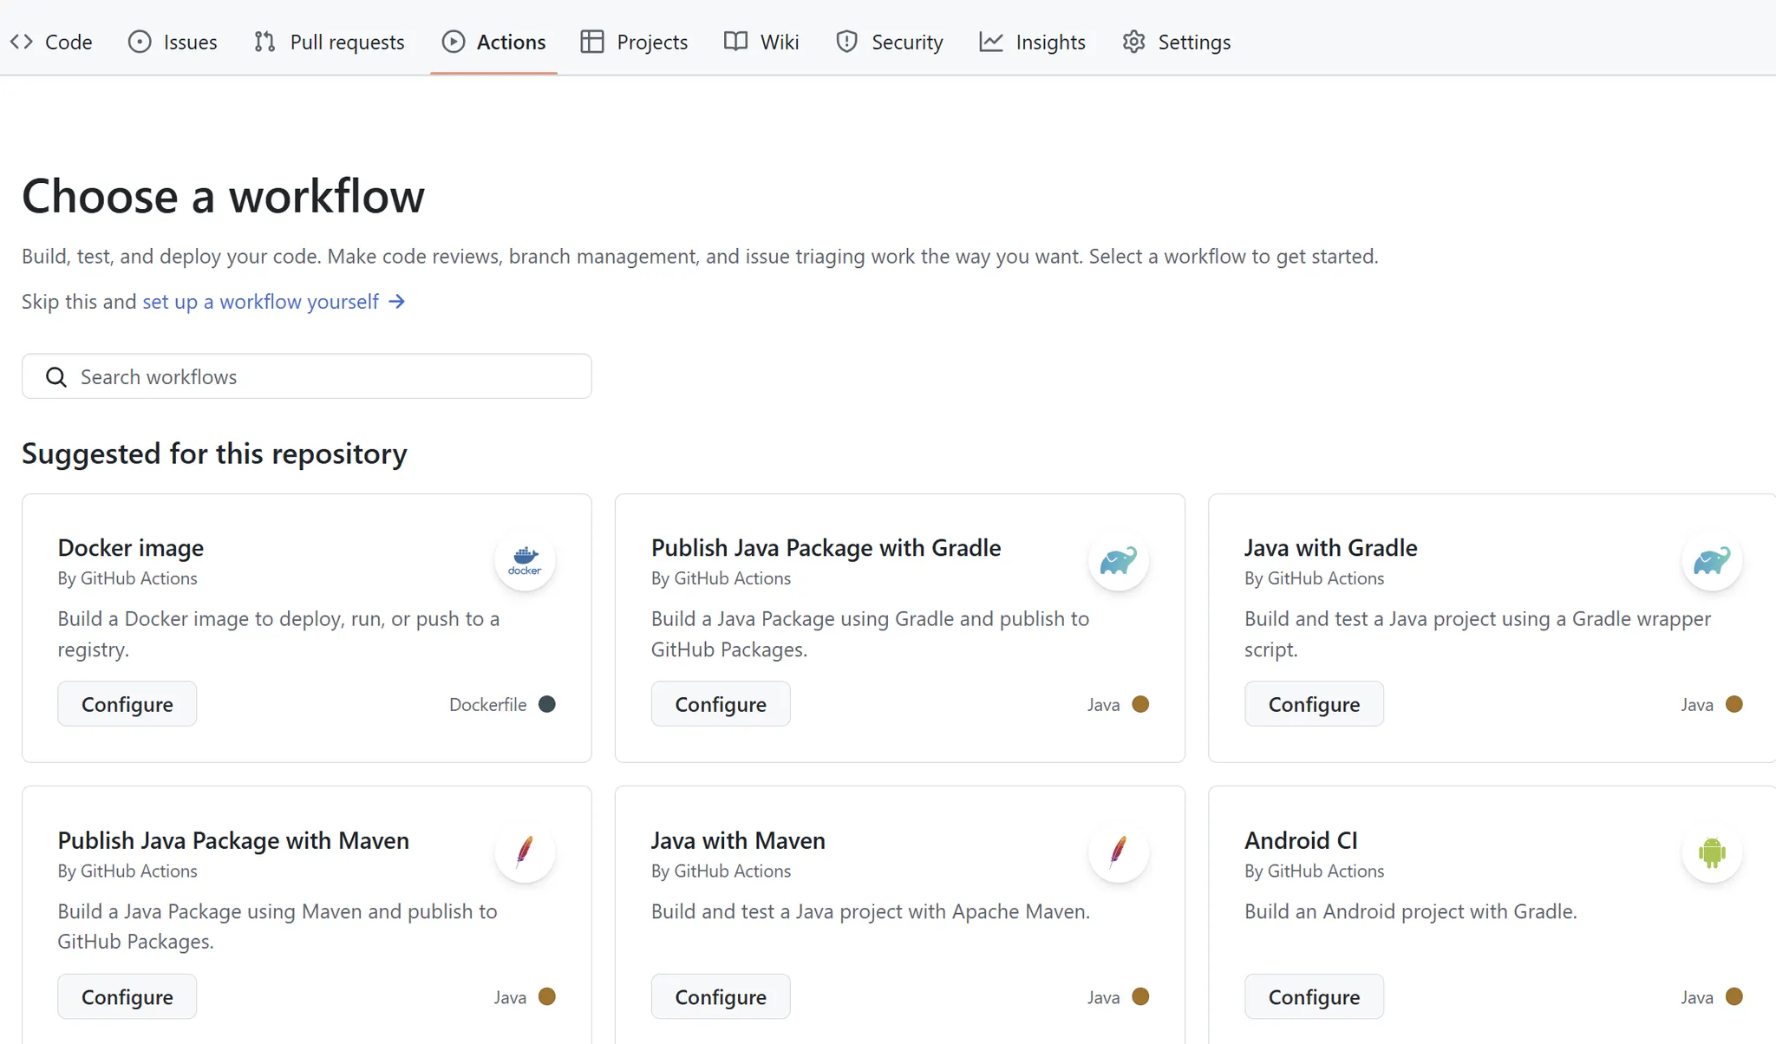1776x1044 pixels.
Task: Click the arrow icon after workflow yourself
Action: click(396, 302)
